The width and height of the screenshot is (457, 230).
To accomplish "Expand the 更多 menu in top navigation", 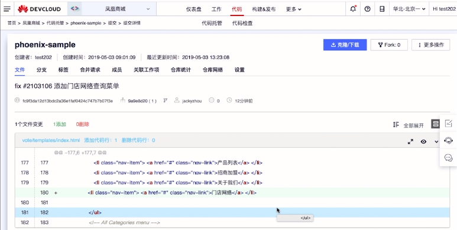I will click(293, 9).
